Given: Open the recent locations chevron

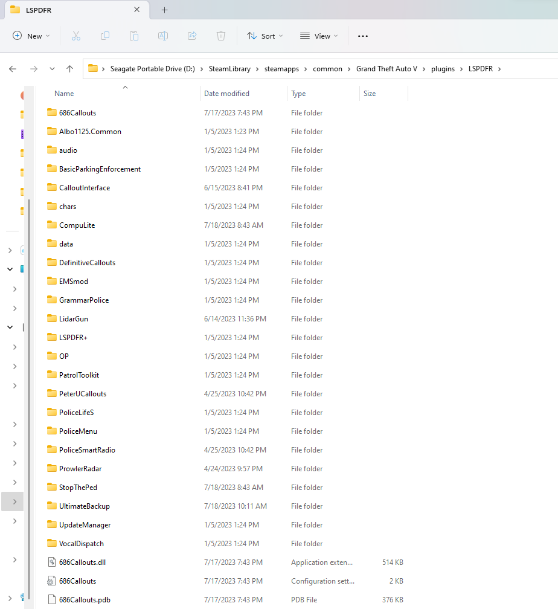Looking at the screenshot, I should click(x=52, y=69).
